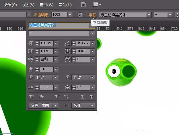Edit the font size 196.21 field

(46, 43)
